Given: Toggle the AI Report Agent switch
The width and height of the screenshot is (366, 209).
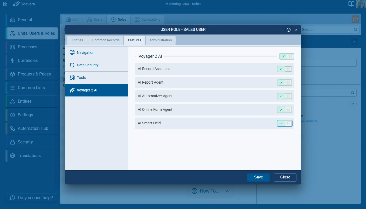Looking at the screenshot, I should click(x=285, y=83).
